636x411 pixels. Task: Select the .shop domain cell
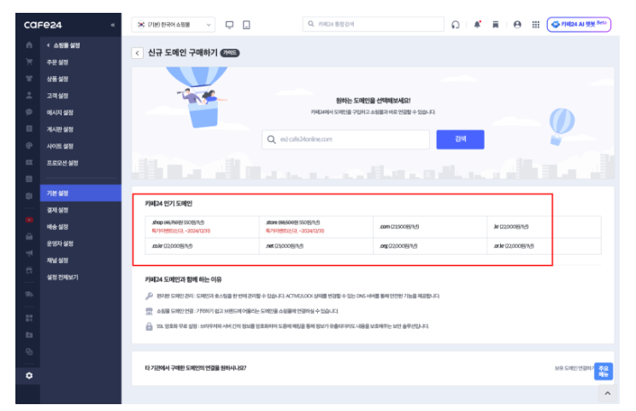[x=202, y=226]
